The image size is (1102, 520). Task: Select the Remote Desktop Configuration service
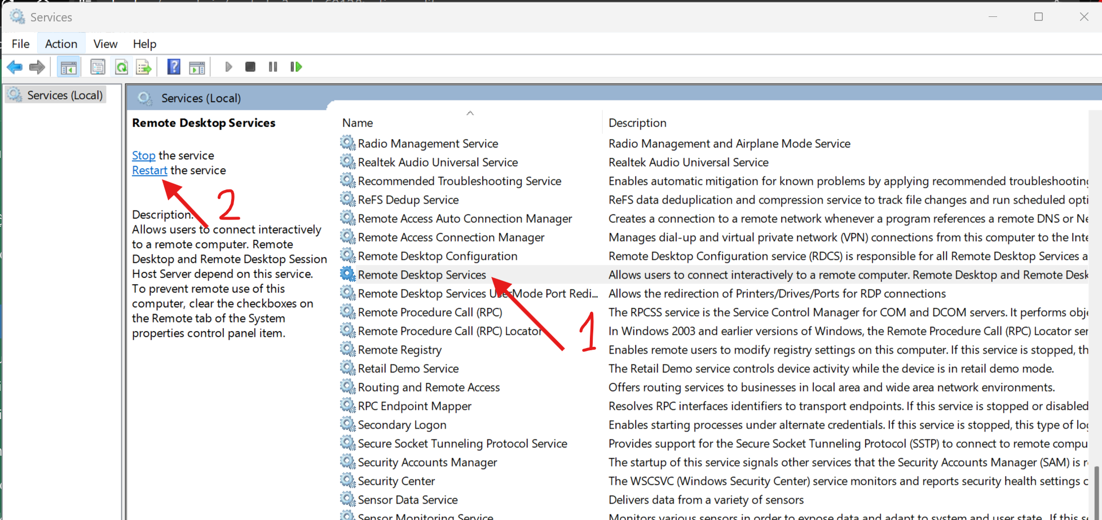(x=437, y=257)
